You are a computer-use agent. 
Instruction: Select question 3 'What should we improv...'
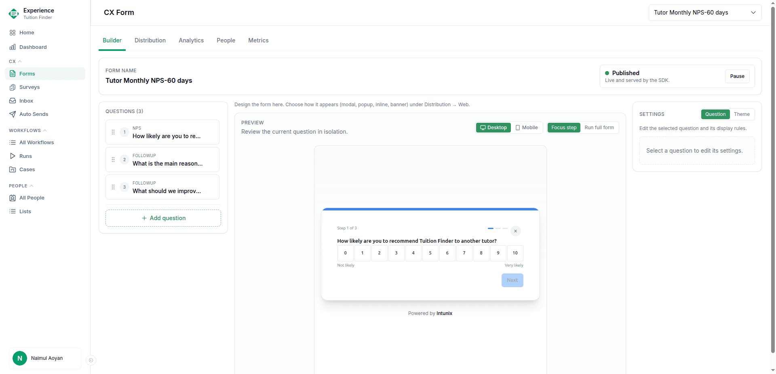(x=162, y=187)
